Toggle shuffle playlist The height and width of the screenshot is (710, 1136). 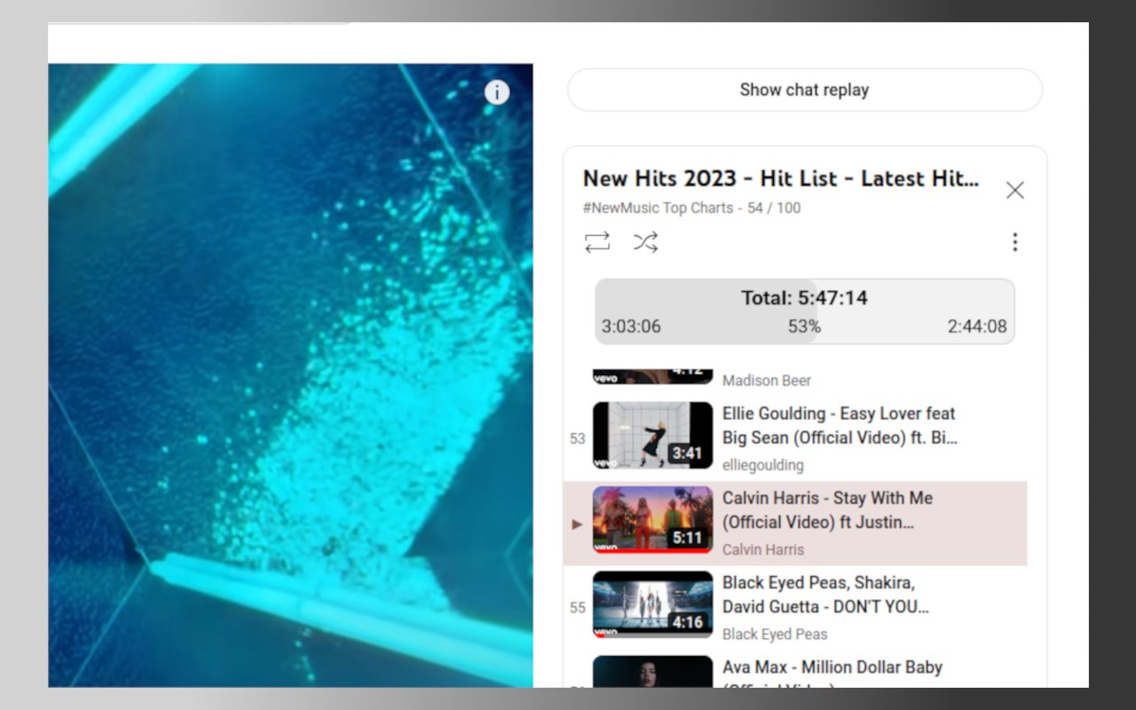(x=645, y=242)
